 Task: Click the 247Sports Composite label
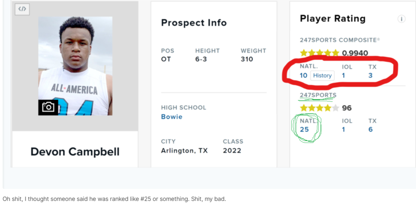[x=339, y=40]
